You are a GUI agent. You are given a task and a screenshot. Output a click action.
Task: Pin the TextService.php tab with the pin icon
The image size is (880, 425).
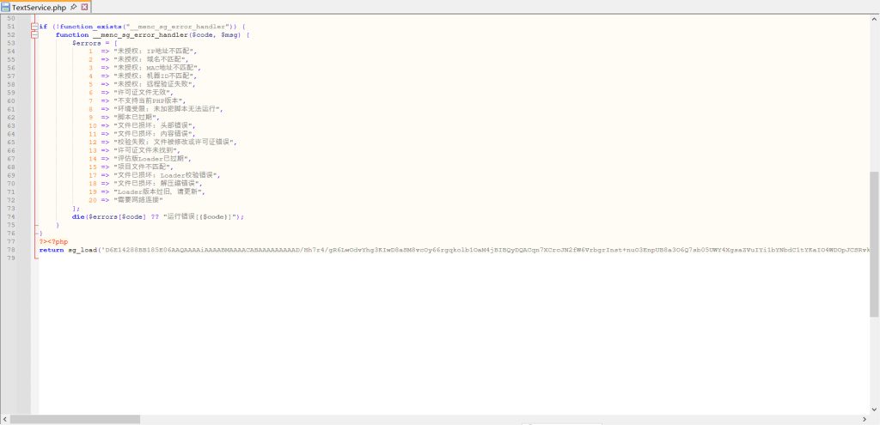(x=73, y=7)
